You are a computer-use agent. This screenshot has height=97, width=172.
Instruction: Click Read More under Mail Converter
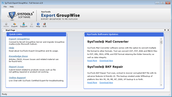tap(92, 61)
